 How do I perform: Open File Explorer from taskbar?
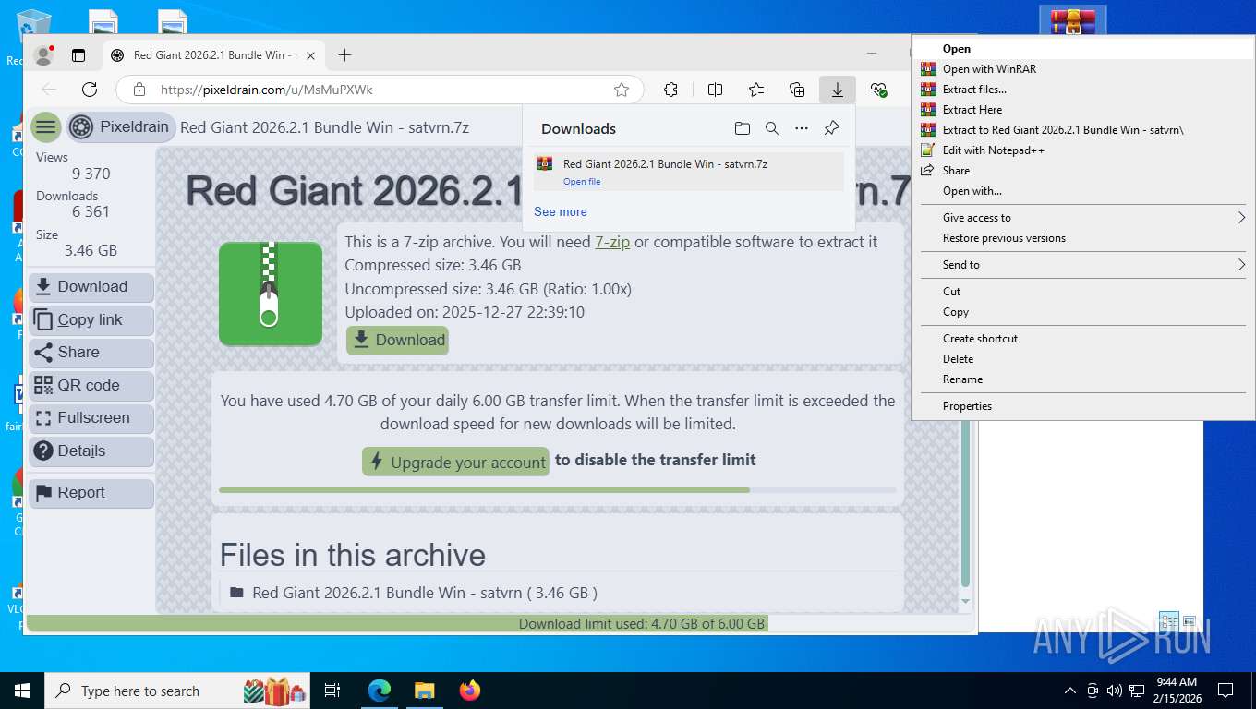pyautogui.click(x=425, y=691)
